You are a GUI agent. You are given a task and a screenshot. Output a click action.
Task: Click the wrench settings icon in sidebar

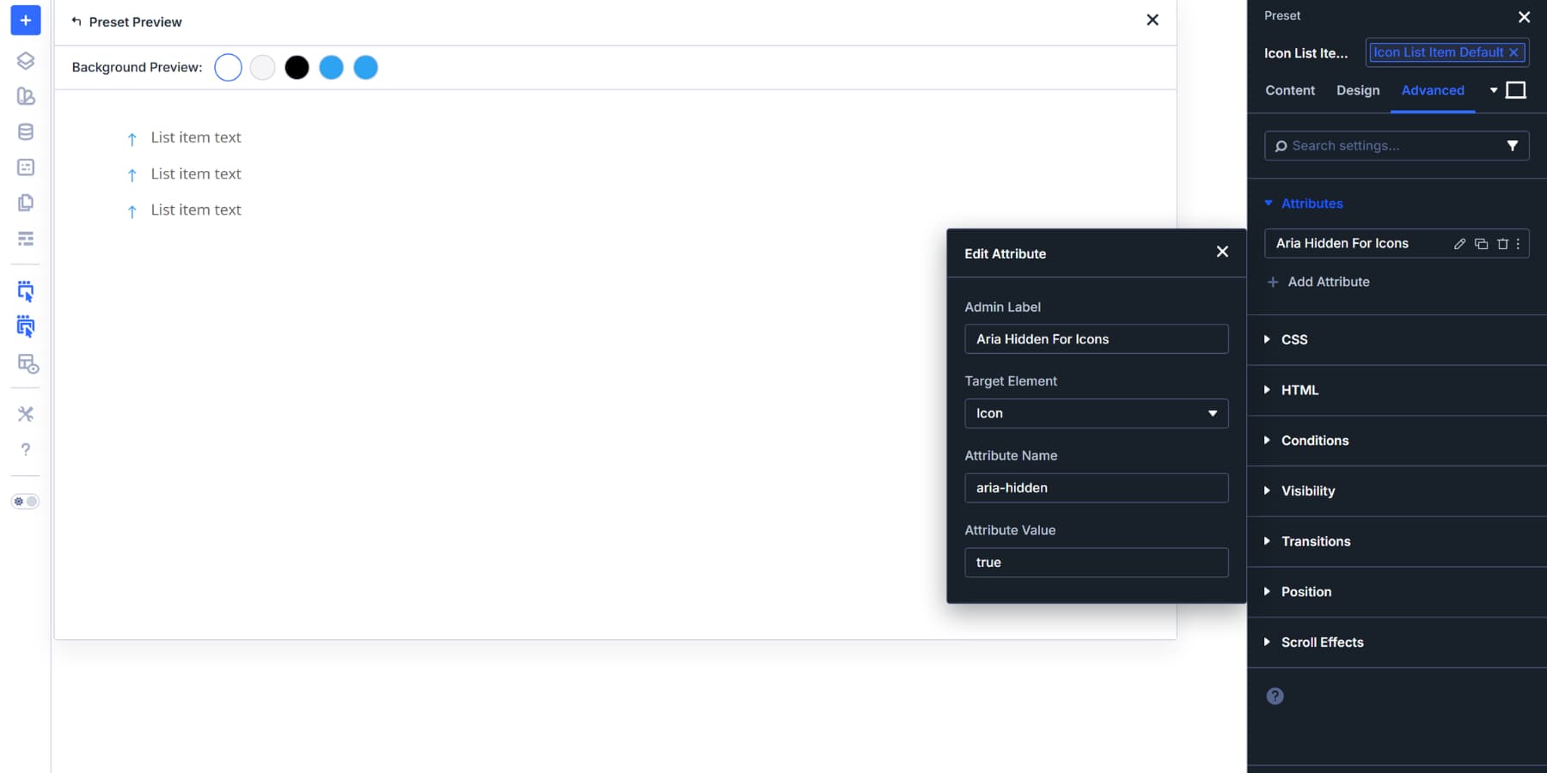coord(25,413)
